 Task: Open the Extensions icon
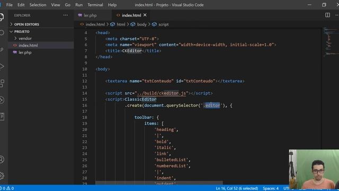pos(2,83)
